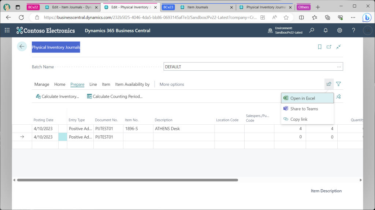Click the back arrow next to Physical Inventory Journals
Viewport: 375px width, 210px height.
coord(22,47)
